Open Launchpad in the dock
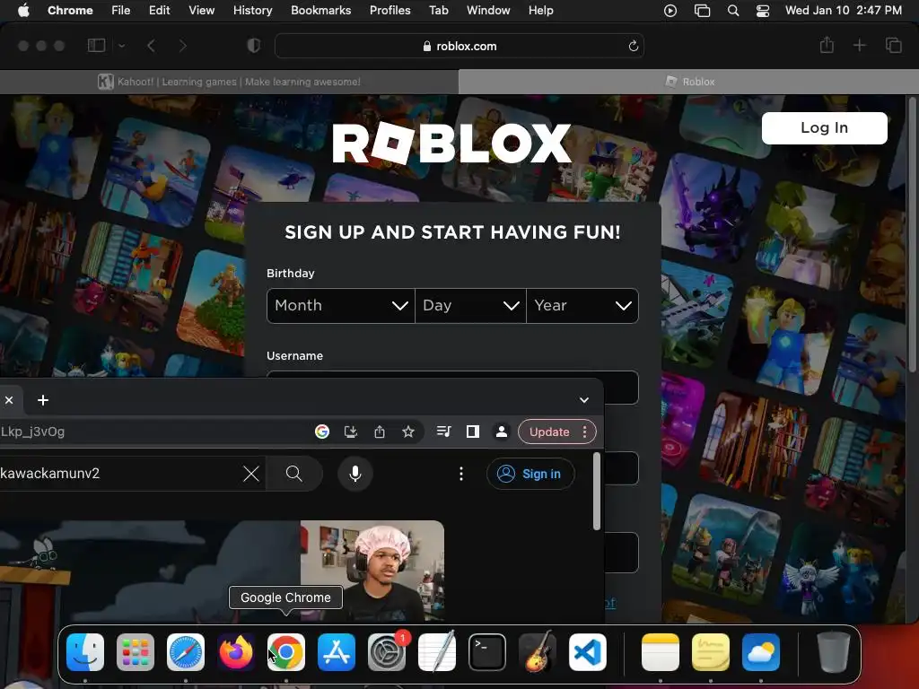Screen dimensions: 919x689 [x=136, y=651]
